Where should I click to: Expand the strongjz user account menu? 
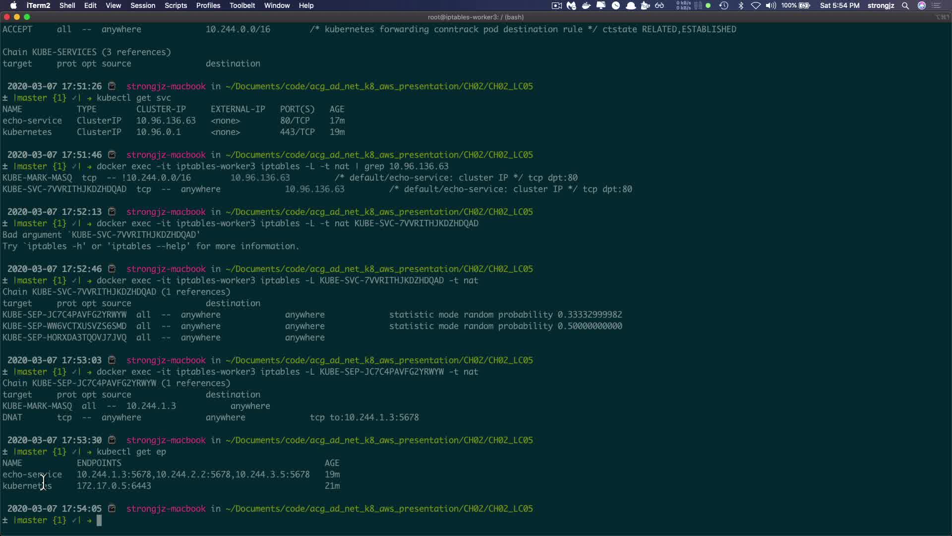(x=881, y=5)
